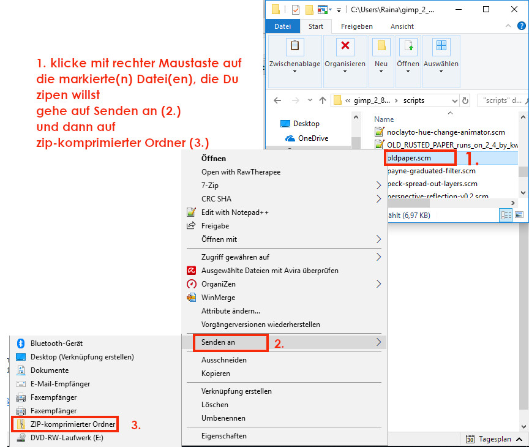Click Freigabe in context menu
Viewport: 529px width, 447px height.
click(215, 226)
